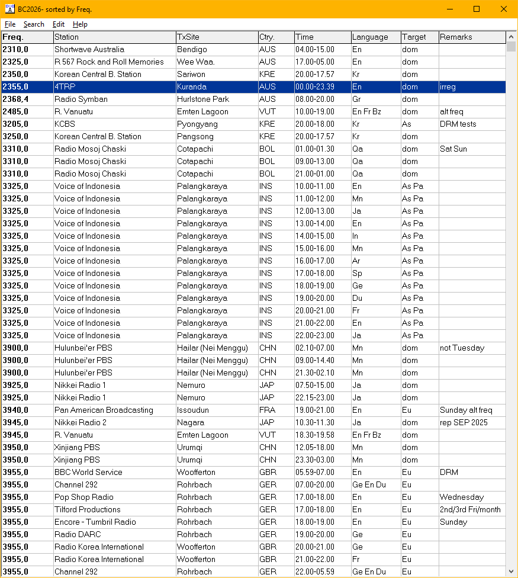The width and height of the screenshot is (518, 578).
Task: Click the scrollbar down arrow
Action: [x=511, y=572]
